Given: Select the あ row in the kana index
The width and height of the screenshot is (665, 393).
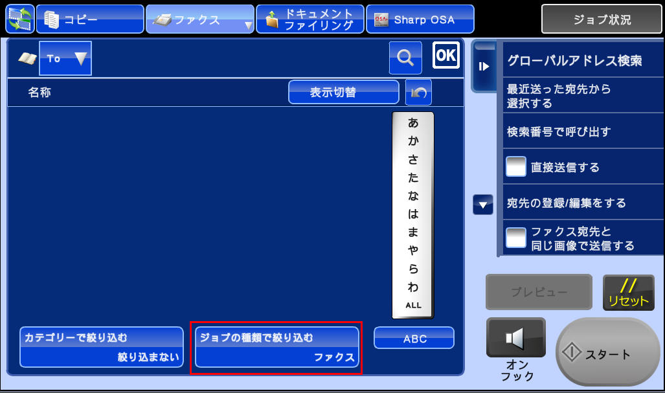Looking at the screenshot, I should (413, 122).
